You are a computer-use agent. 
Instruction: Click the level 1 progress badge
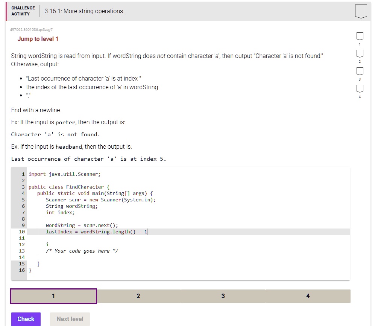pos(360,36)
